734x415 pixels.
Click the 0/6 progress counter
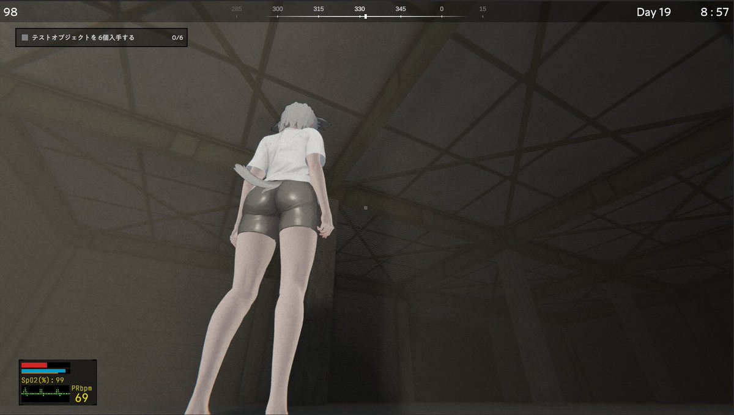[176, 37]
